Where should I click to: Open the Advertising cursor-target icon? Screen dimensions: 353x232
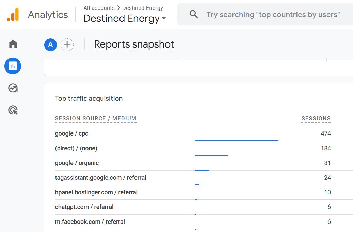[13, 110]
